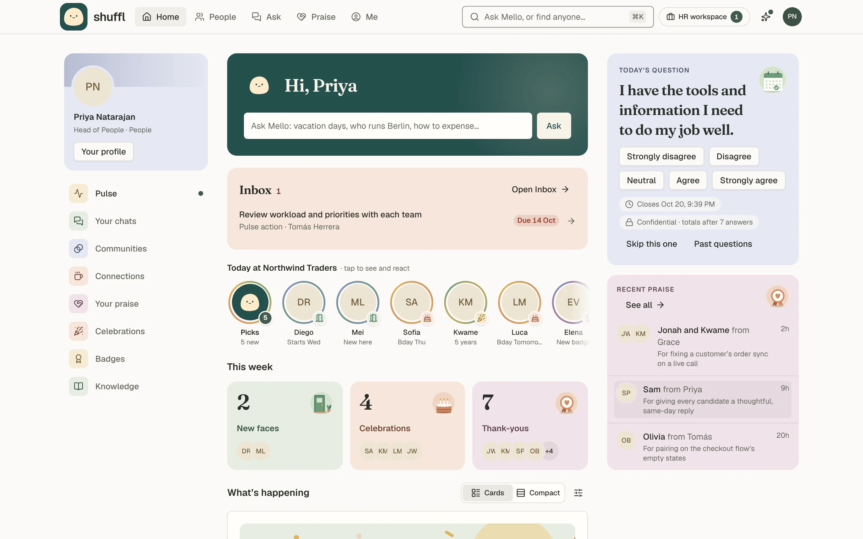
Task: Open Your chats in sidebar
Action: [x=136, y=221]
